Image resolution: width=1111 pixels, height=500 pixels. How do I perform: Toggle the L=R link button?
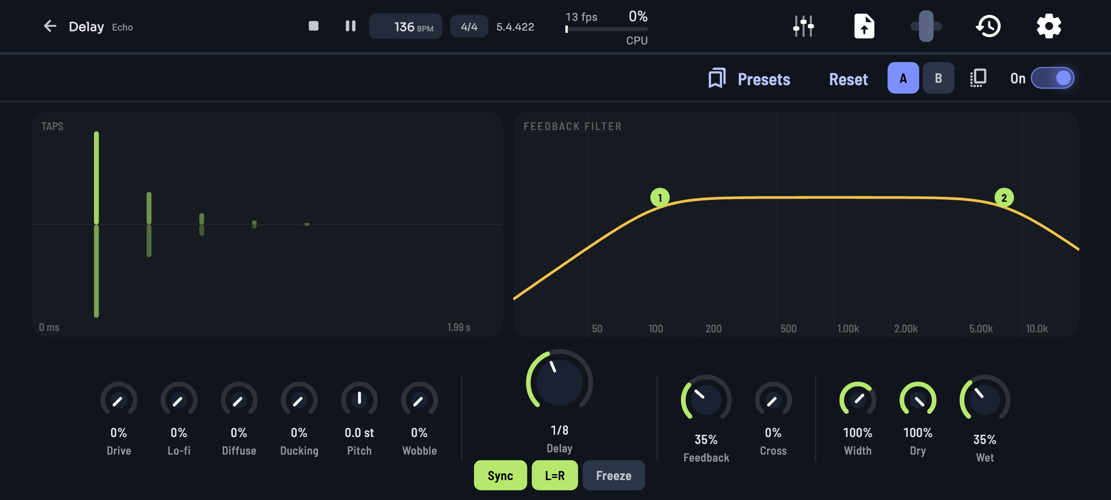pyautogui.click(x=555, y=475)
